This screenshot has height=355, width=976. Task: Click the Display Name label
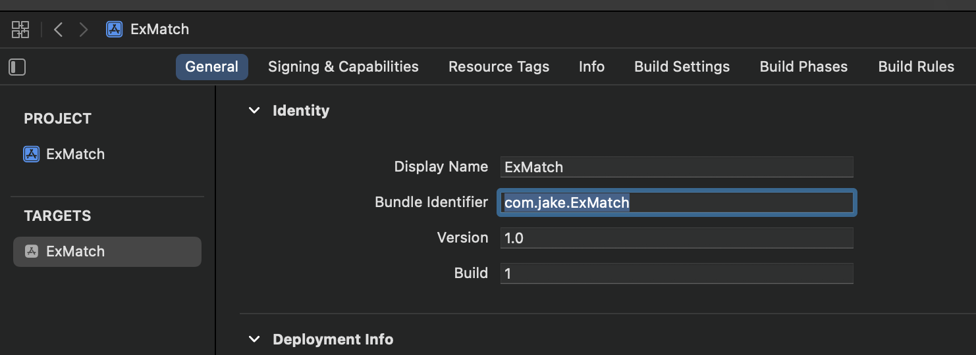(441, 167)
